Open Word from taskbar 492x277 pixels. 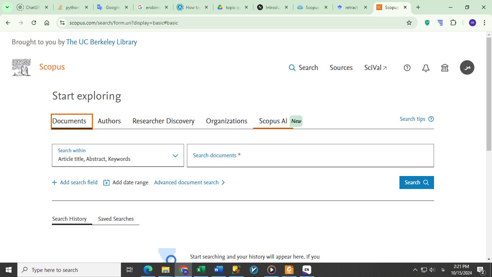click(219, 270)
